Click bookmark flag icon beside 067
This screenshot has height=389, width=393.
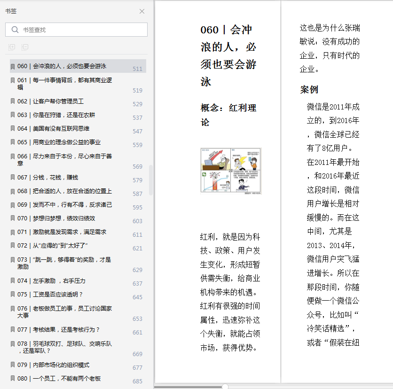tap(13, 177)
